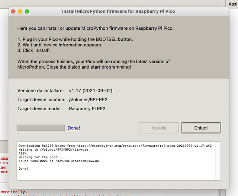Click the final 'Done!' line in log
The image size is (238, 196).
click(23, 169)
